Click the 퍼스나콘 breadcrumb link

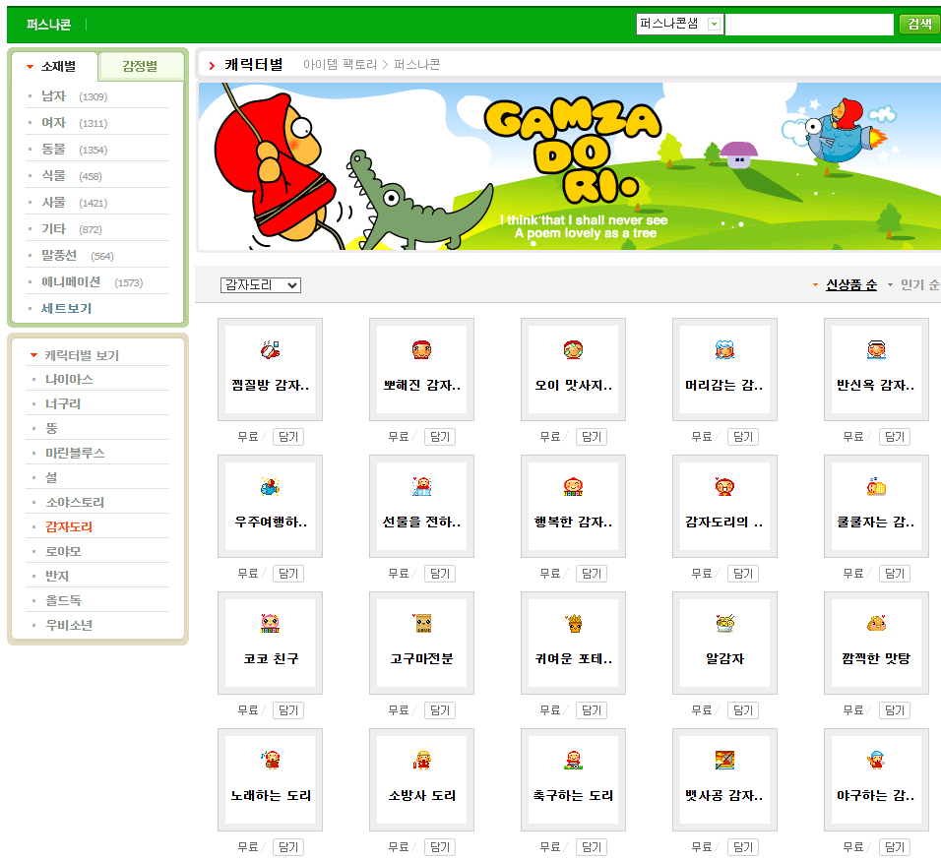pyautogui.click(x=417, y=64)
